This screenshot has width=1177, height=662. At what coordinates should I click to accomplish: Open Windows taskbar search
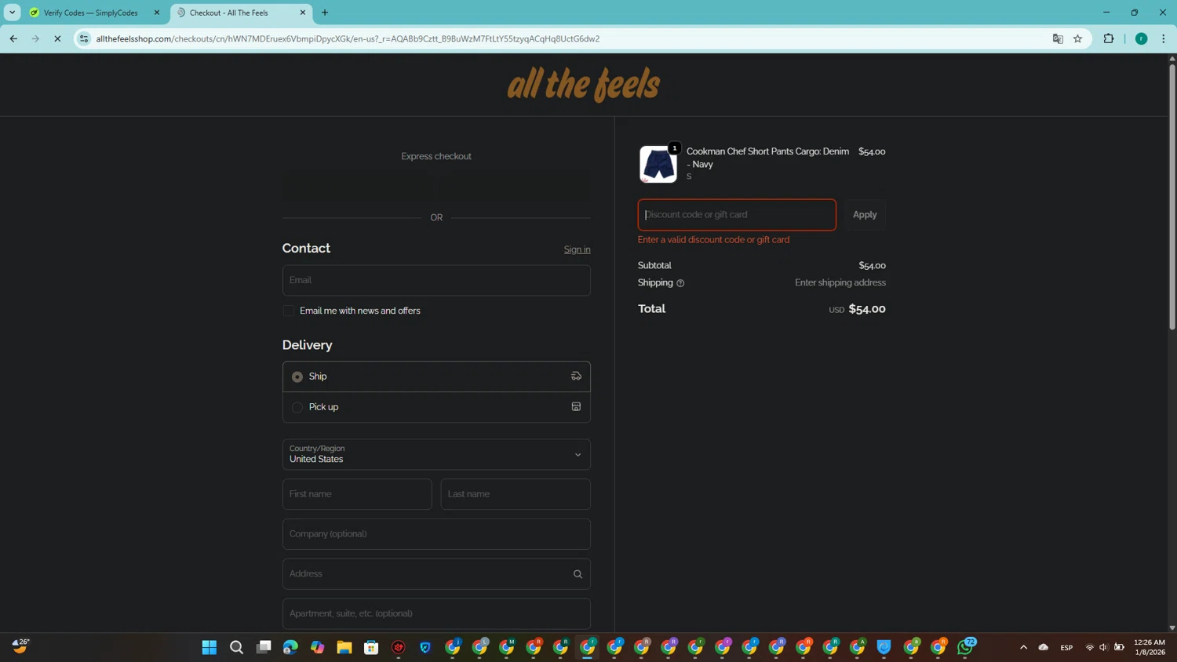pos(236,647)
